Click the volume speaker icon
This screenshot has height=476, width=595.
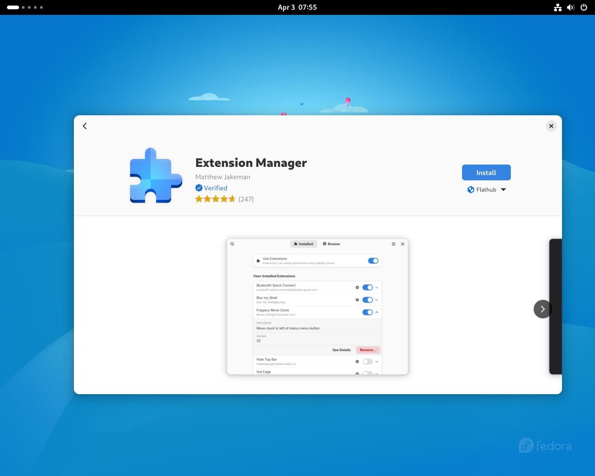571,7
